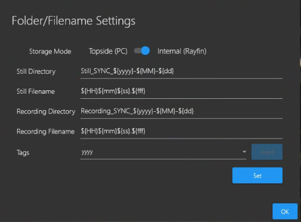Click the Still Filename label
Image resolution: width=301 pixels, height=222 pixels.
click(x=36, y=91)
